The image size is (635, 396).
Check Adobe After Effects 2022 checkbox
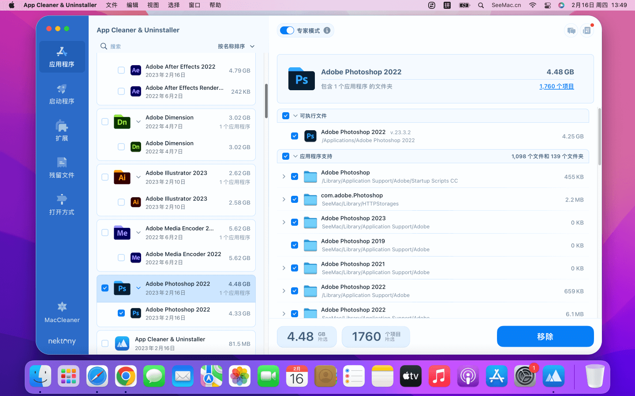[x=121, y=70]
